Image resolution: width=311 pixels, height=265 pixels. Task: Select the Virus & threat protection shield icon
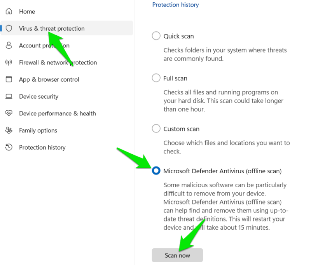(9, 28)
